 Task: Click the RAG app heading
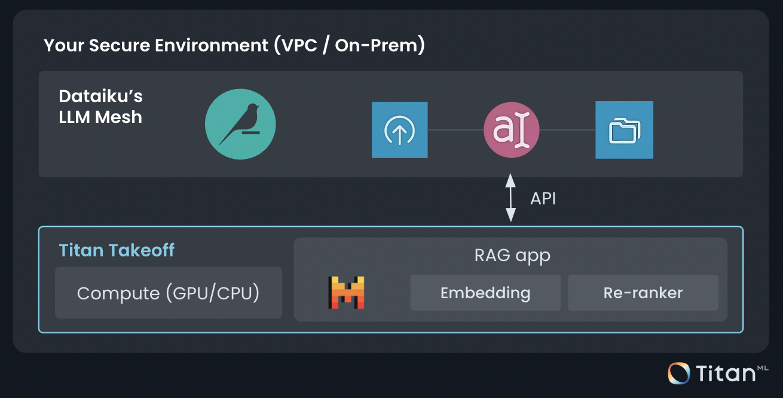tap(512, 256)
